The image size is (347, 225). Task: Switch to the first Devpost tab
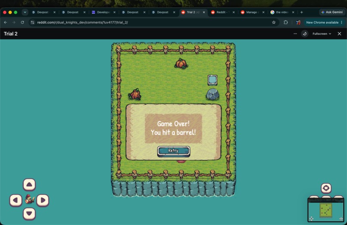click(43, 12)
